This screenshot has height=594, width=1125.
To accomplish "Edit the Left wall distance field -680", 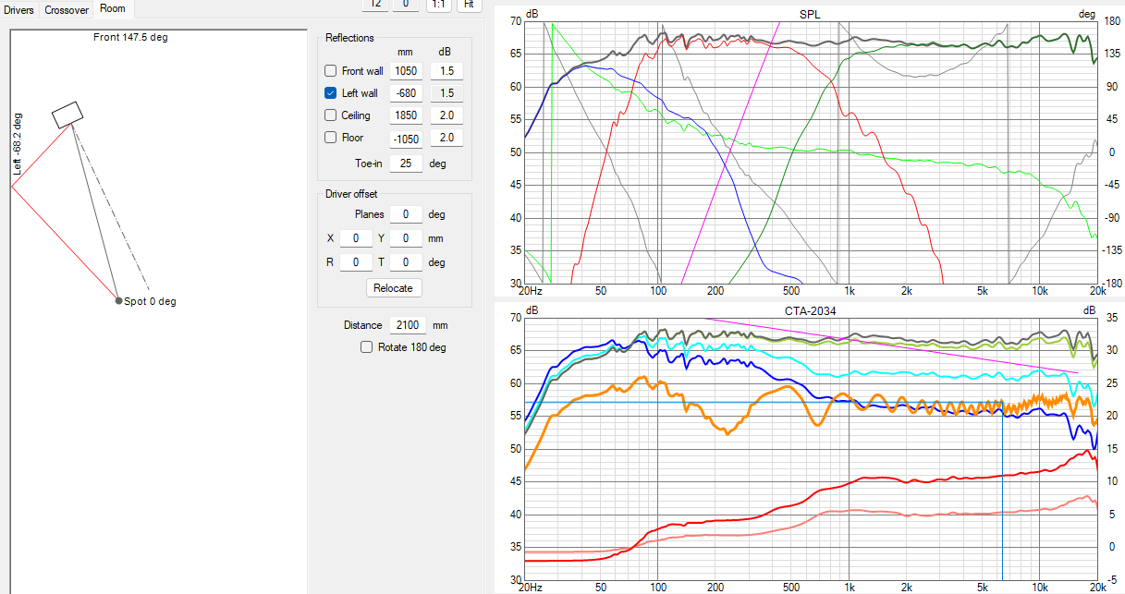I will point(406,93).
